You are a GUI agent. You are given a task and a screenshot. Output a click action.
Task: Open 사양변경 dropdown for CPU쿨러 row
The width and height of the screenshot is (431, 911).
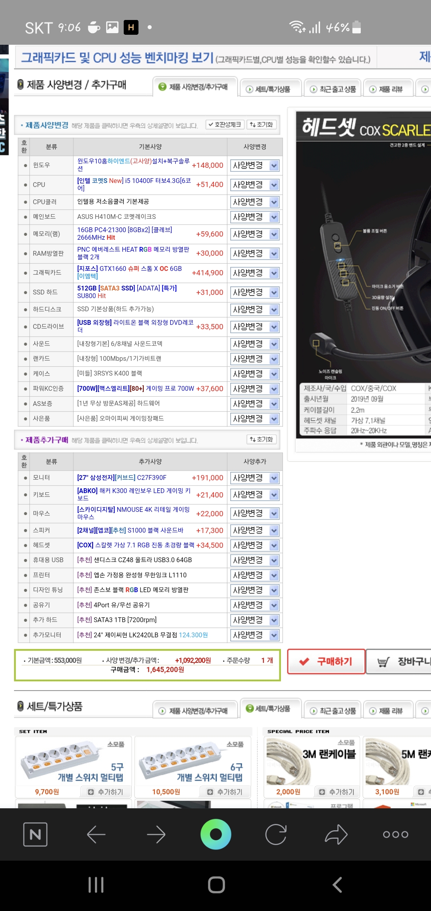click(x=255, y=202)
